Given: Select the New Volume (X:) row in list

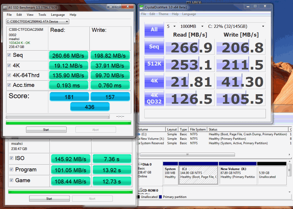Looking at the screenshot, I should coord(215,139).
